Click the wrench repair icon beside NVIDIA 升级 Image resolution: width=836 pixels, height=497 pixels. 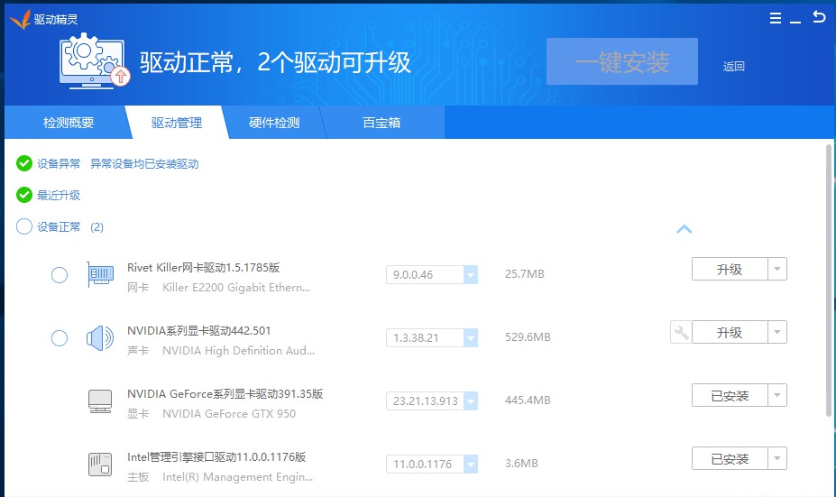[681, 332]
